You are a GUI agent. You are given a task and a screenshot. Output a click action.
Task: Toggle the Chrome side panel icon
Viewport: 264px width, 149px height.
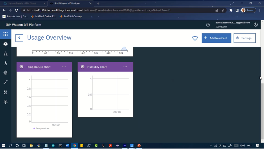(x=237, y=10)
